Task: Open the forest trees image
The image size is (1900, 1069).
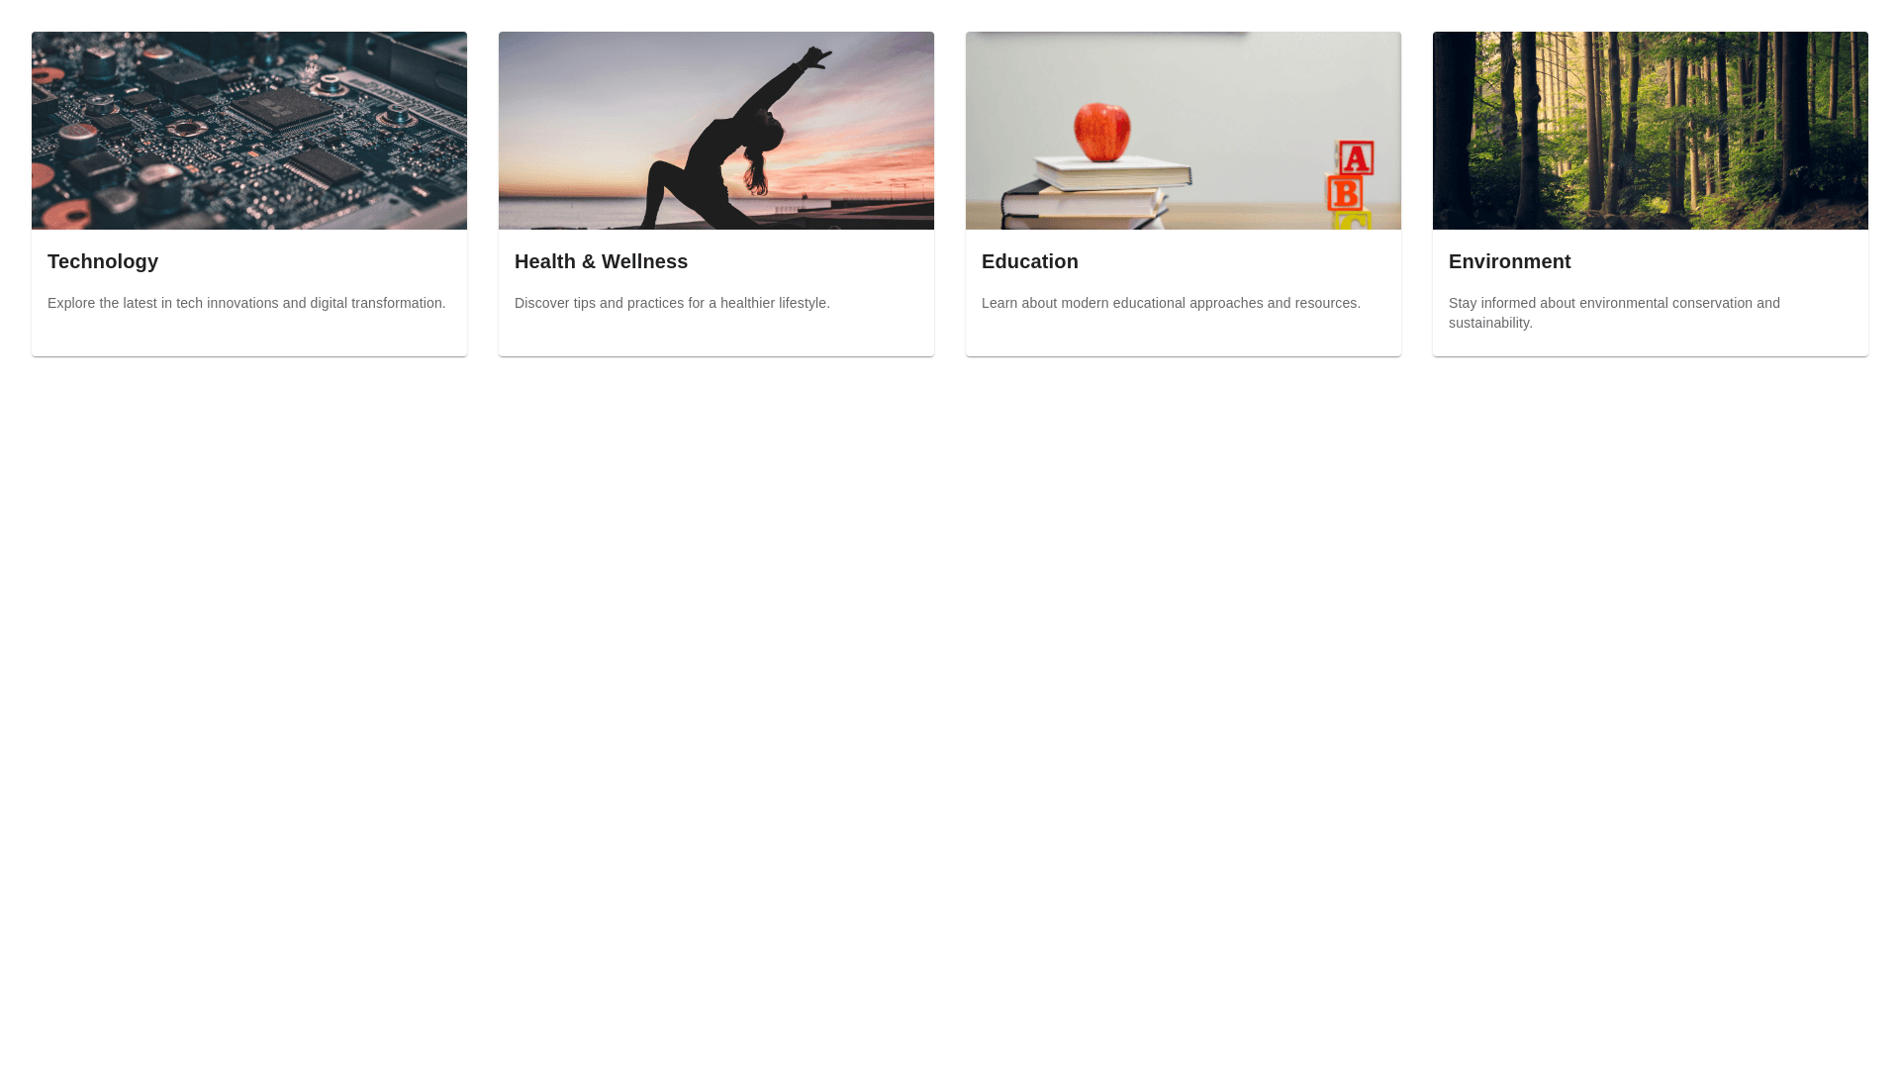Action: point(1651,131)
